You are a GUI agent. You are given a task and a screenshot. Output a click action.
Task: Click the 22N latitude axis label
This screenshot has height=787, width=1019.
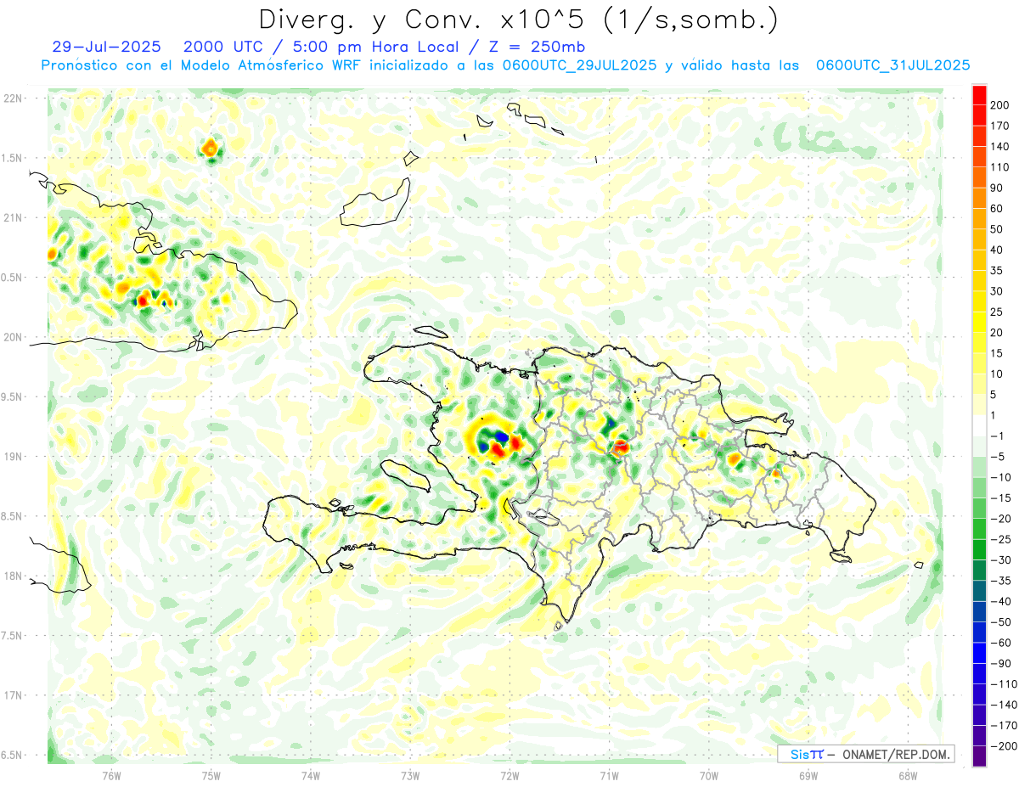pos(12,98)
